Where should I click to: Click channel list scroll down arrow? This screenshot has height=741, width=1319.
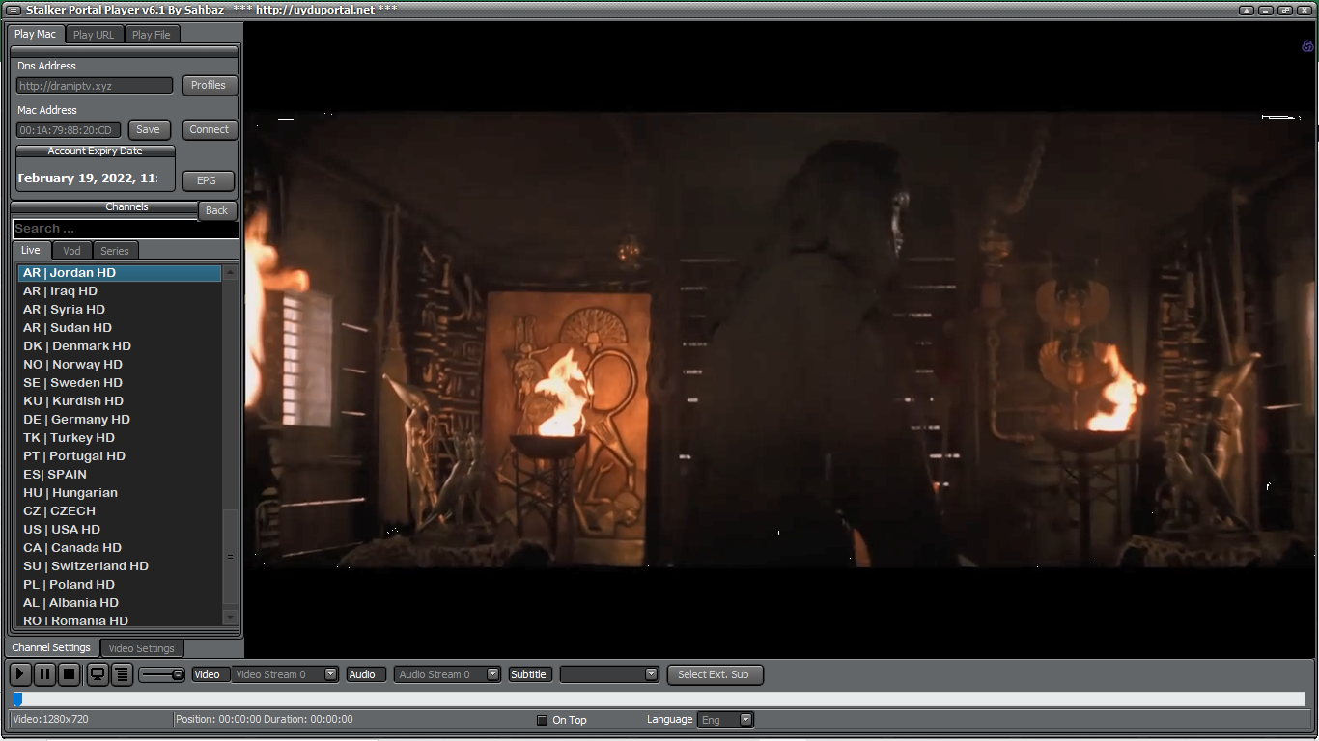pos(230,617)
